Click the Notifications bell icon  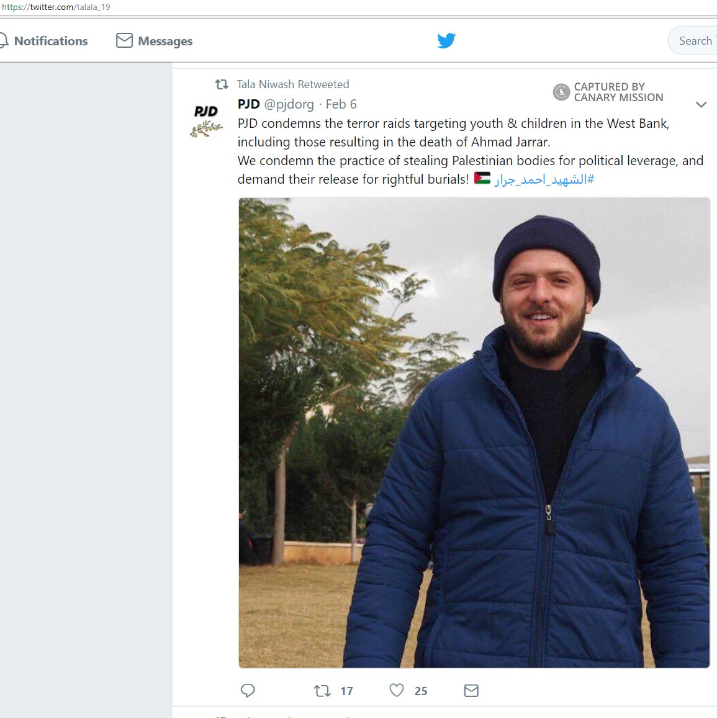pos(4,41)
